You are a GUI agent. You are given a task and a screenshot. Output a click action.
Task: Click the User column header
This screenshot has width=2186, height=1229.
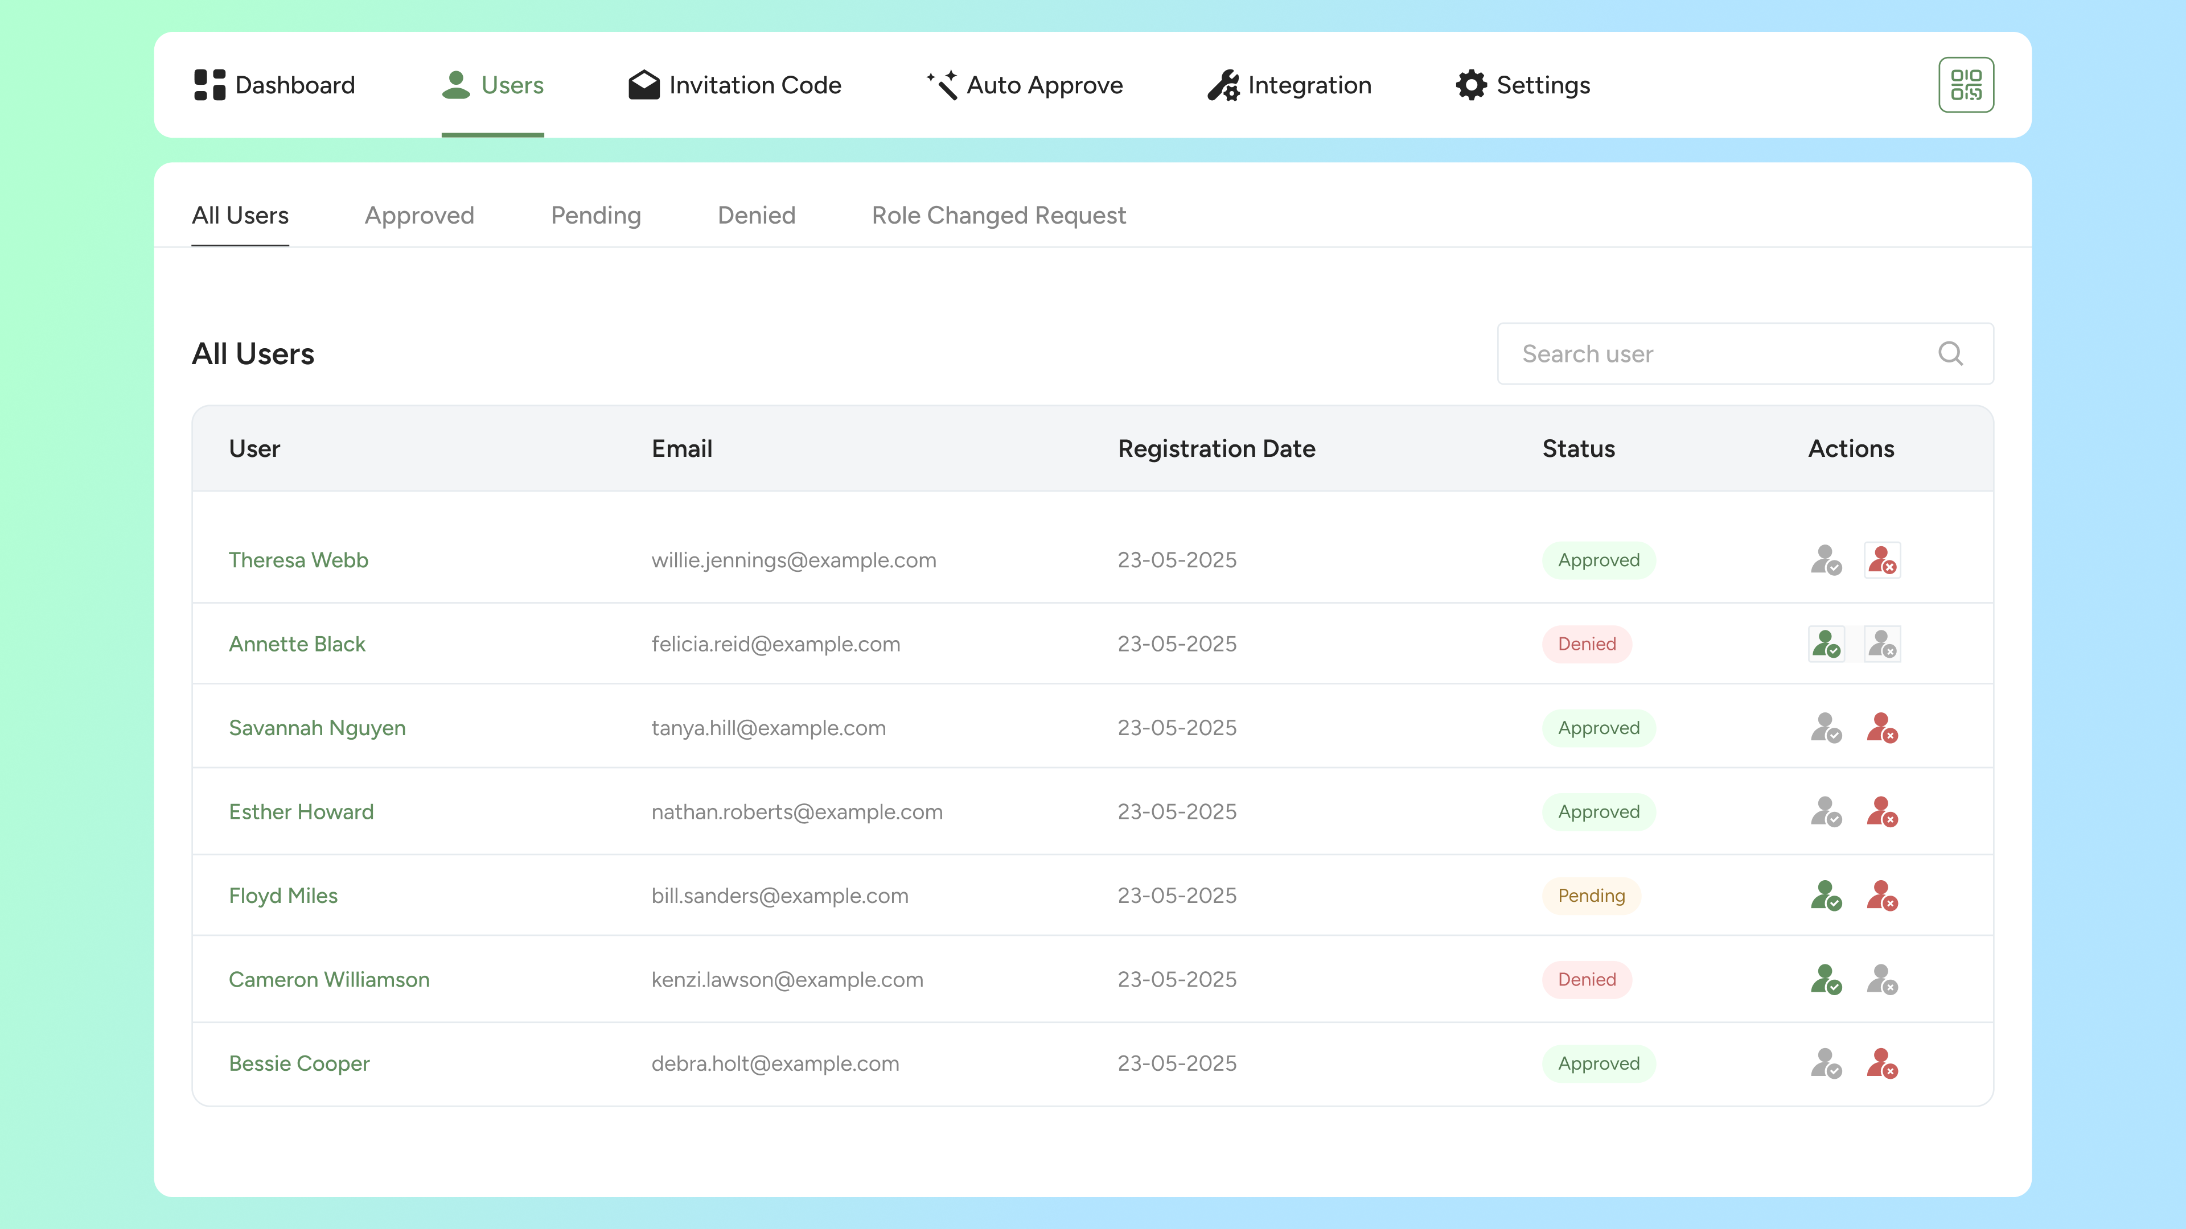pos(254,449)
